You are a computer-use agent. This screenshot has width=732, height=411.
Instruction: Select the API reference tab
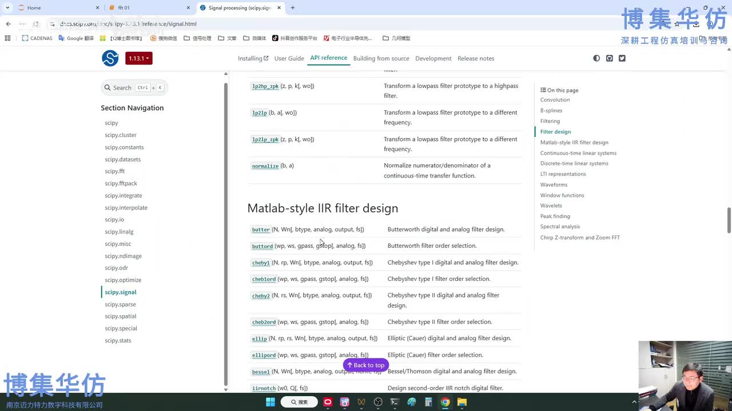[328, 58]
